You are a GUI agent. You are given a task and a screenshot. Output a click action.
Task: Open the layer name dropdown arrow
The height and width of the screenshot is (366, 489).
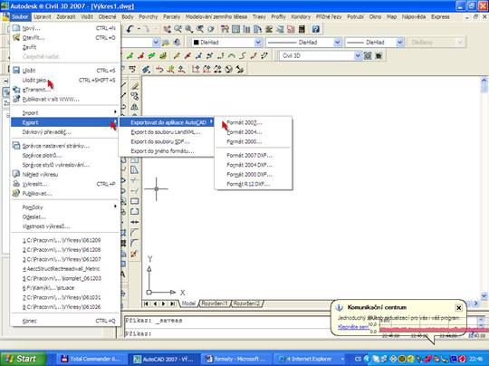[157, 43]
